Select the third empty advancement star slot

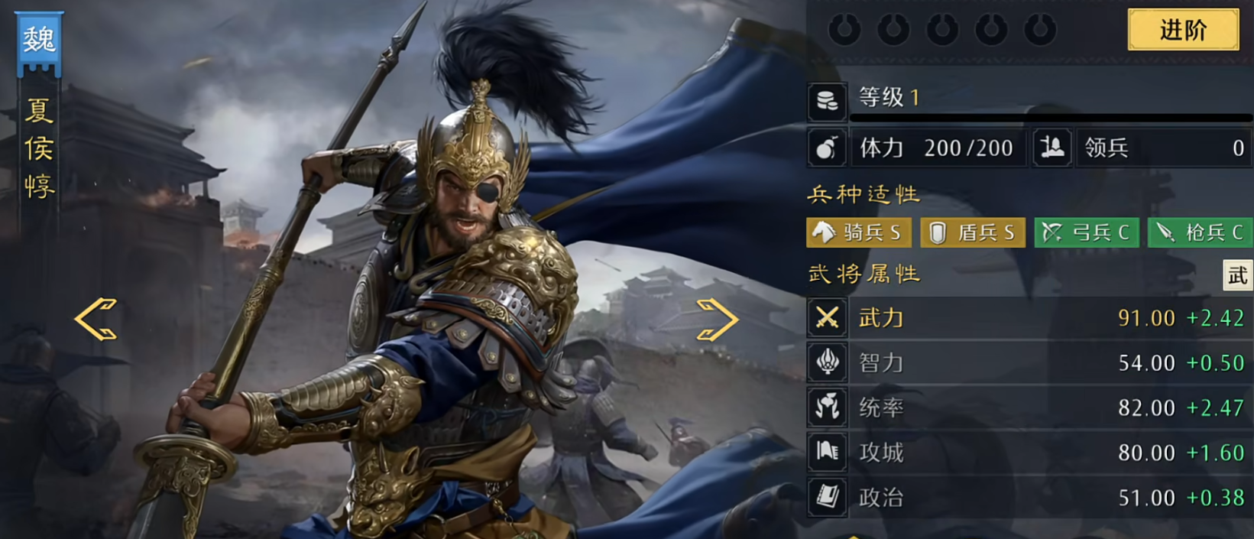(942, 30)
